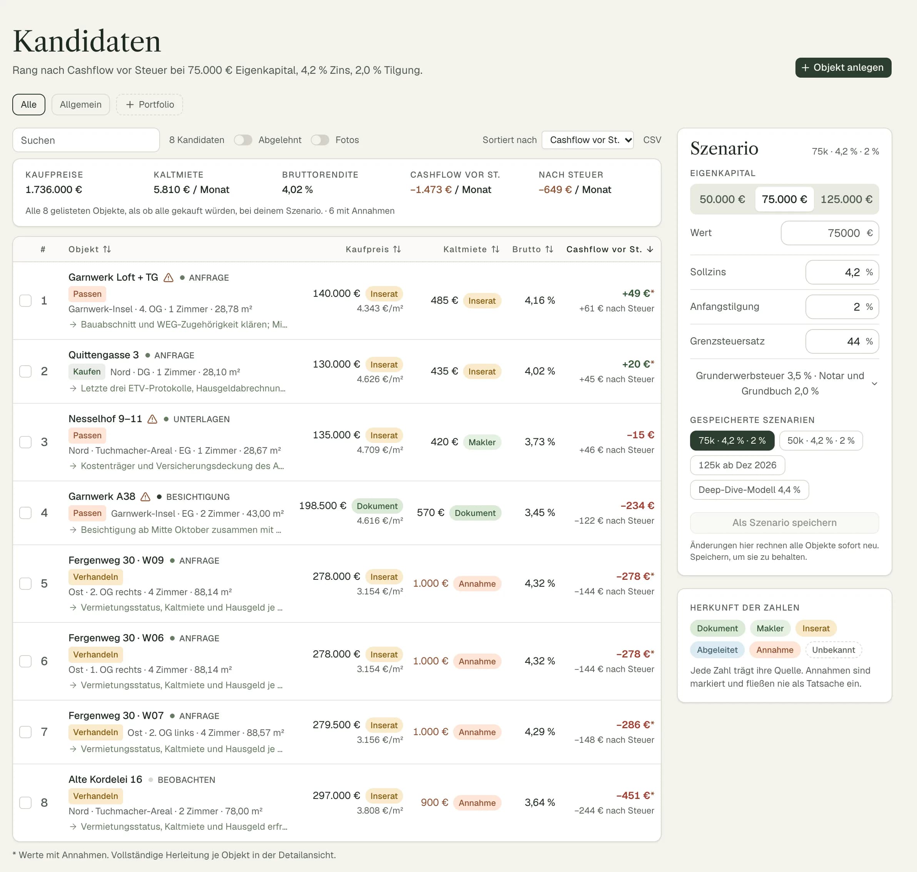Select the Garnwerk A38 checkbox

(x=25, y=512)
